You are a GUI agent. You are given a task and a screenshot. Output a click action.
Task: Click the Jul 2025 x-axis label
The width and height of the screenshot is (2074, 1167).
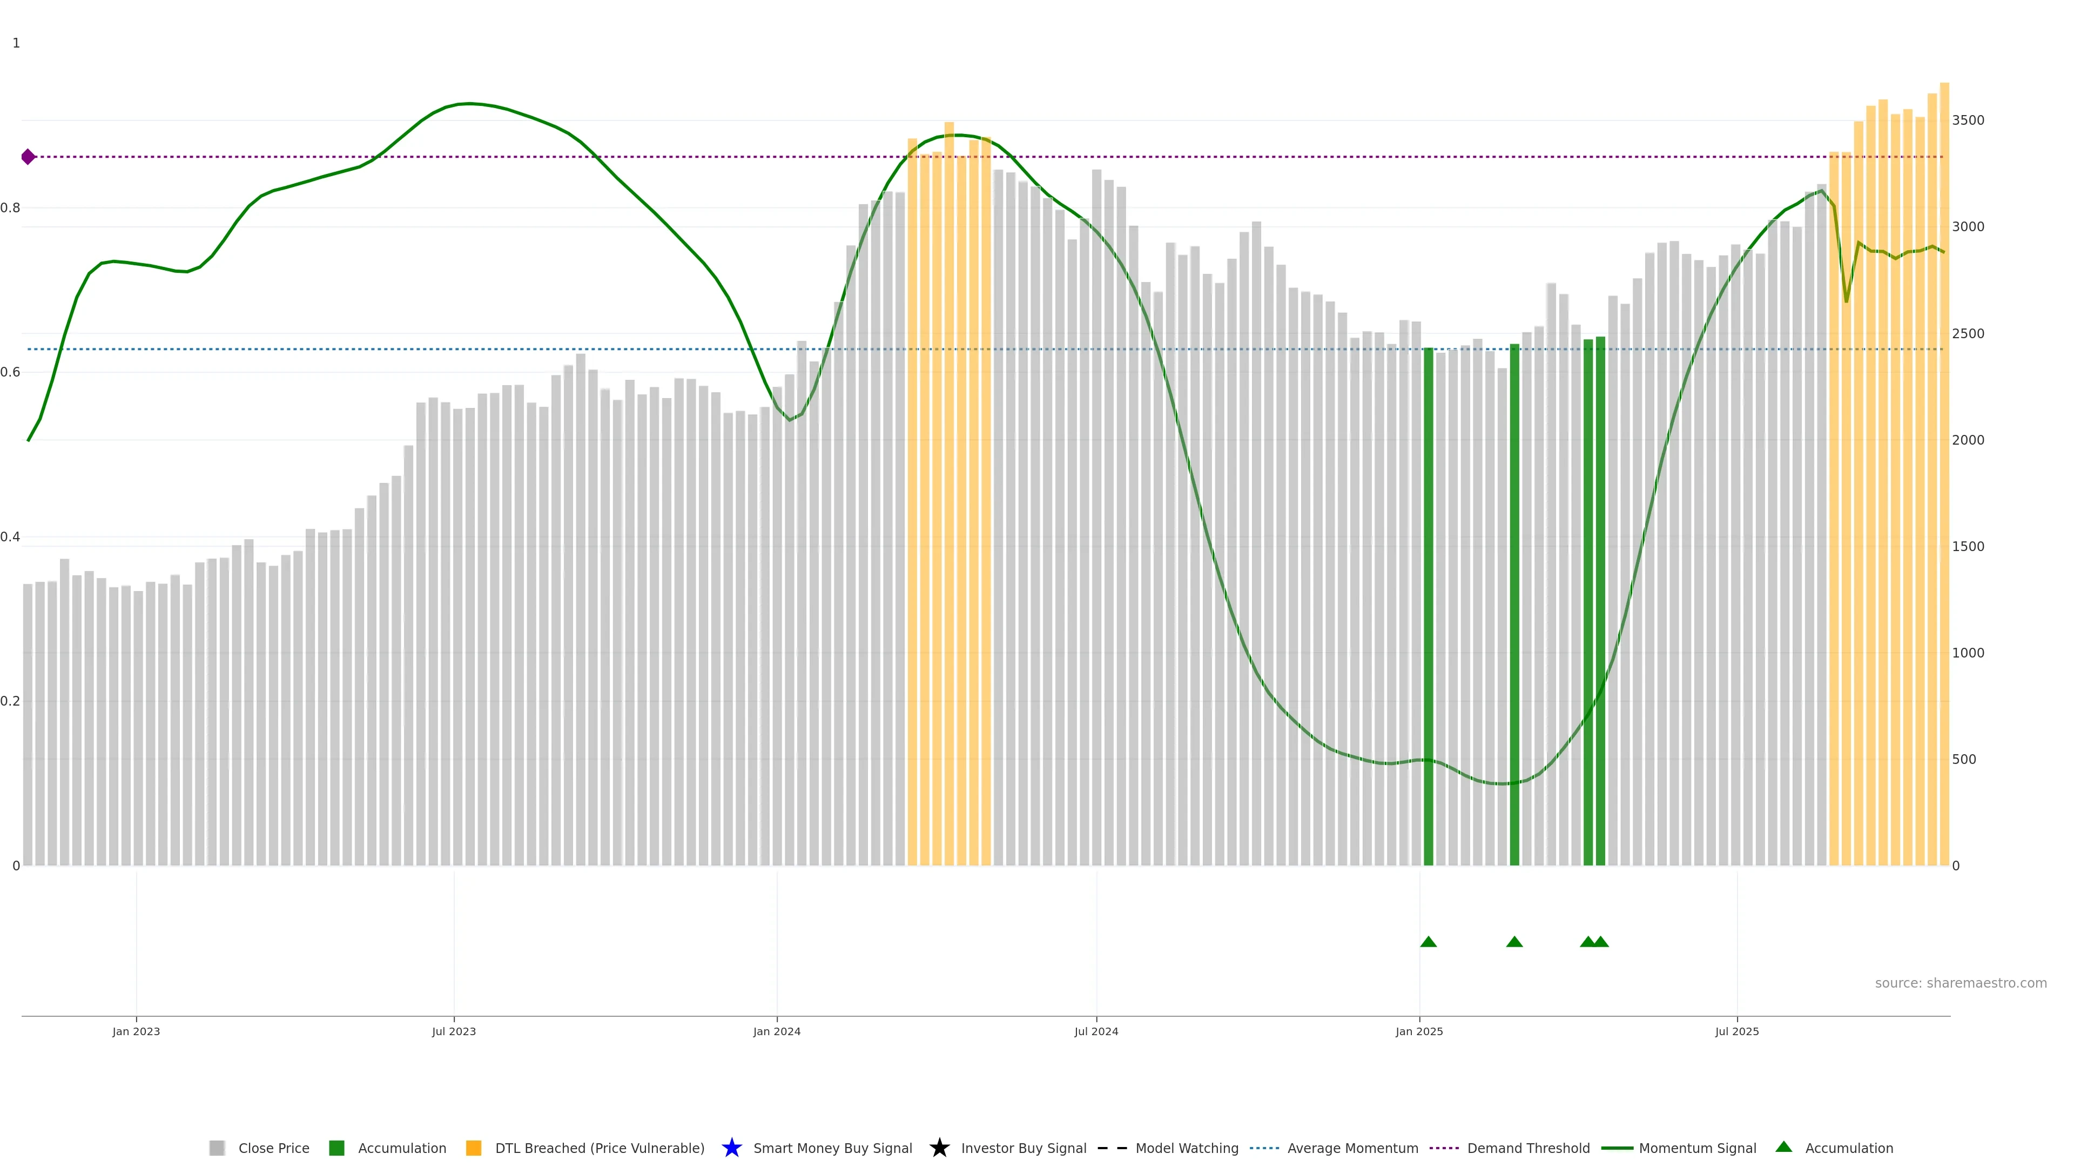point(1736,1032)
